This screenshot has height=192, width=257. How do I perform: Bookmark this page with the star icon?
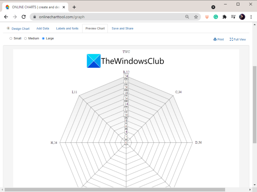point(196,17)
